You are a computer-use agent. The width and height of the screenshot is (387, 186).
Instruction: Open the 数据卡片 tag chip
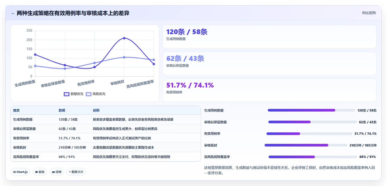click(x=76, y=172)
